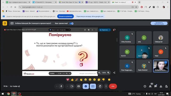
Task: Turn on captions button
Action: click(x=79, y=86)
